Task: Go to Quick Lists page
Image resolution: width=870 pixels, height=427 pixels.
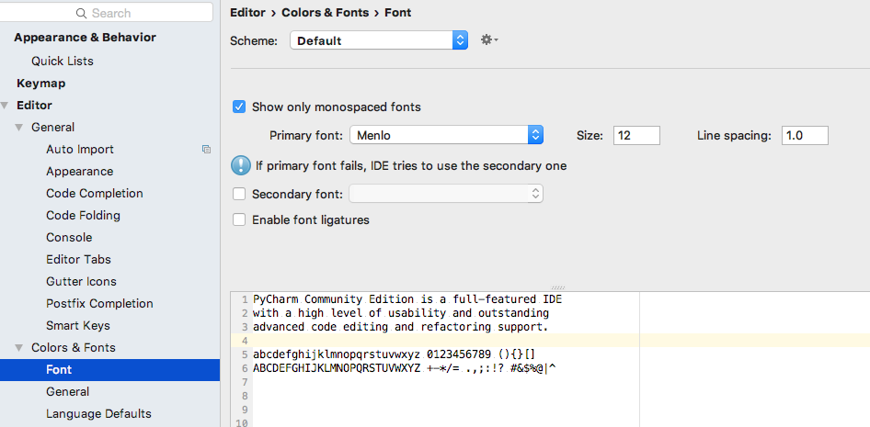Action: coord(63,61)
